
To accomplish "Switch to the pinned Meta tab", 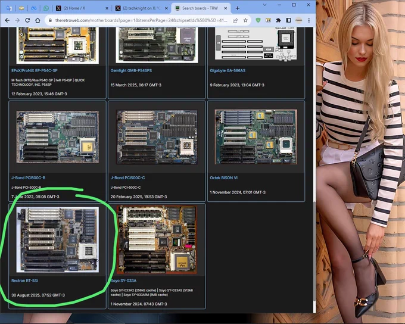I will pos(33,8).
